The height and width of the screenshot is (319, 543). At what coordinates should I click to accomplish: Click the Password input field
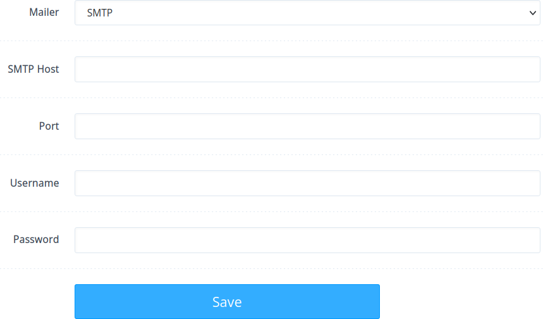[x=307, y=241]
